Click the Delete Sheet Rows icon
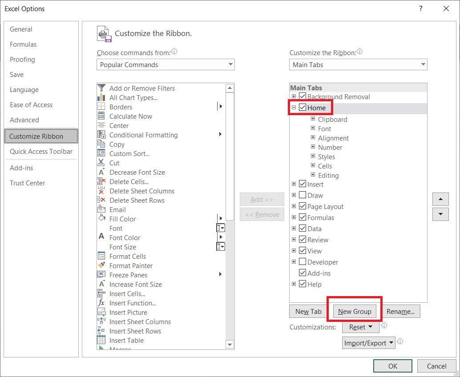460x377 pixels. [101, 200]
